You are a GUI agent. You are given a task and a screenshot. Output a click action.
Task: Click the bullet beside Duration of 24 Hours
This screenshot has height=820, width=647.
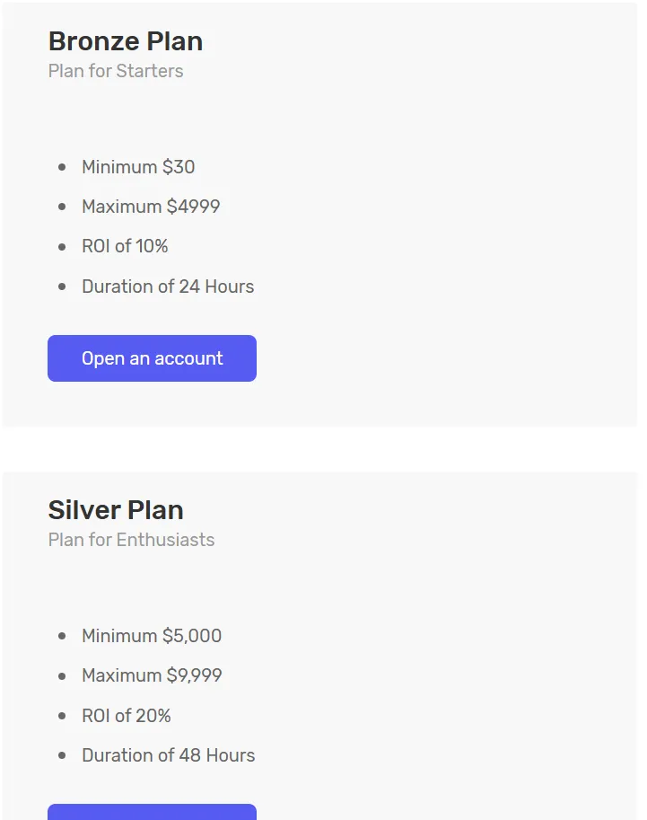click(x=62, y=287)
